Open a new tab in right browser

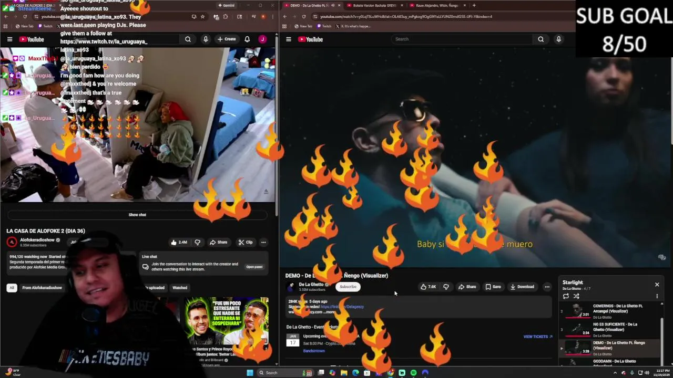click(x=474, y=5)
